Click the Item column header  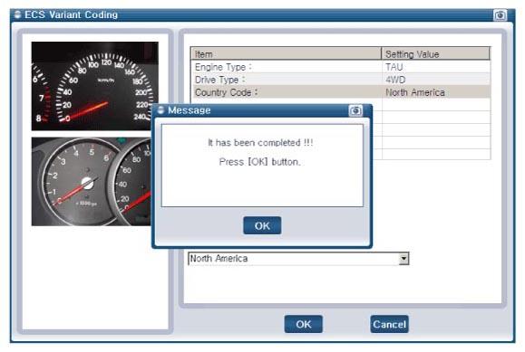287,53
